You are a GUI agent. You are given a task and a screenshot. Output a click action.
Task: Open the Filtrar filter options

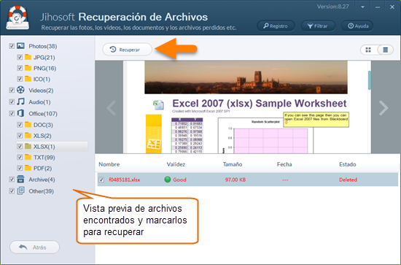[318, 26]
